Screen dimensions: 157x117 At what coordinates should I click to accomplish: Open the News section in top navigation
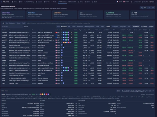tap(14, 2)
